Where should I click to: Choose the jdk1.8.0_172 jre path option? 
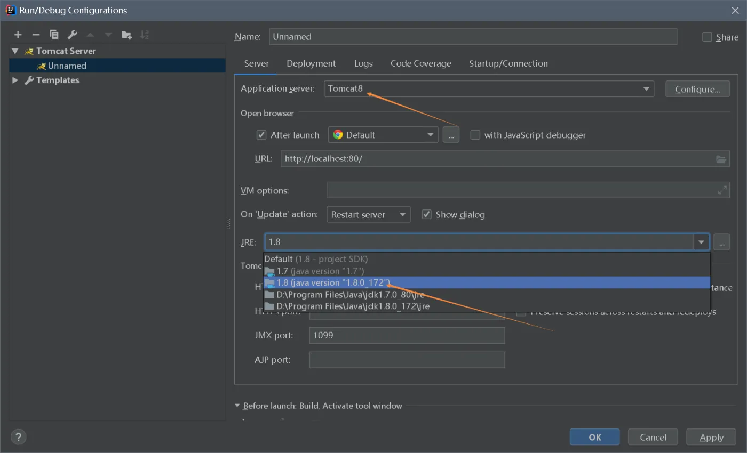click(487, 306)
